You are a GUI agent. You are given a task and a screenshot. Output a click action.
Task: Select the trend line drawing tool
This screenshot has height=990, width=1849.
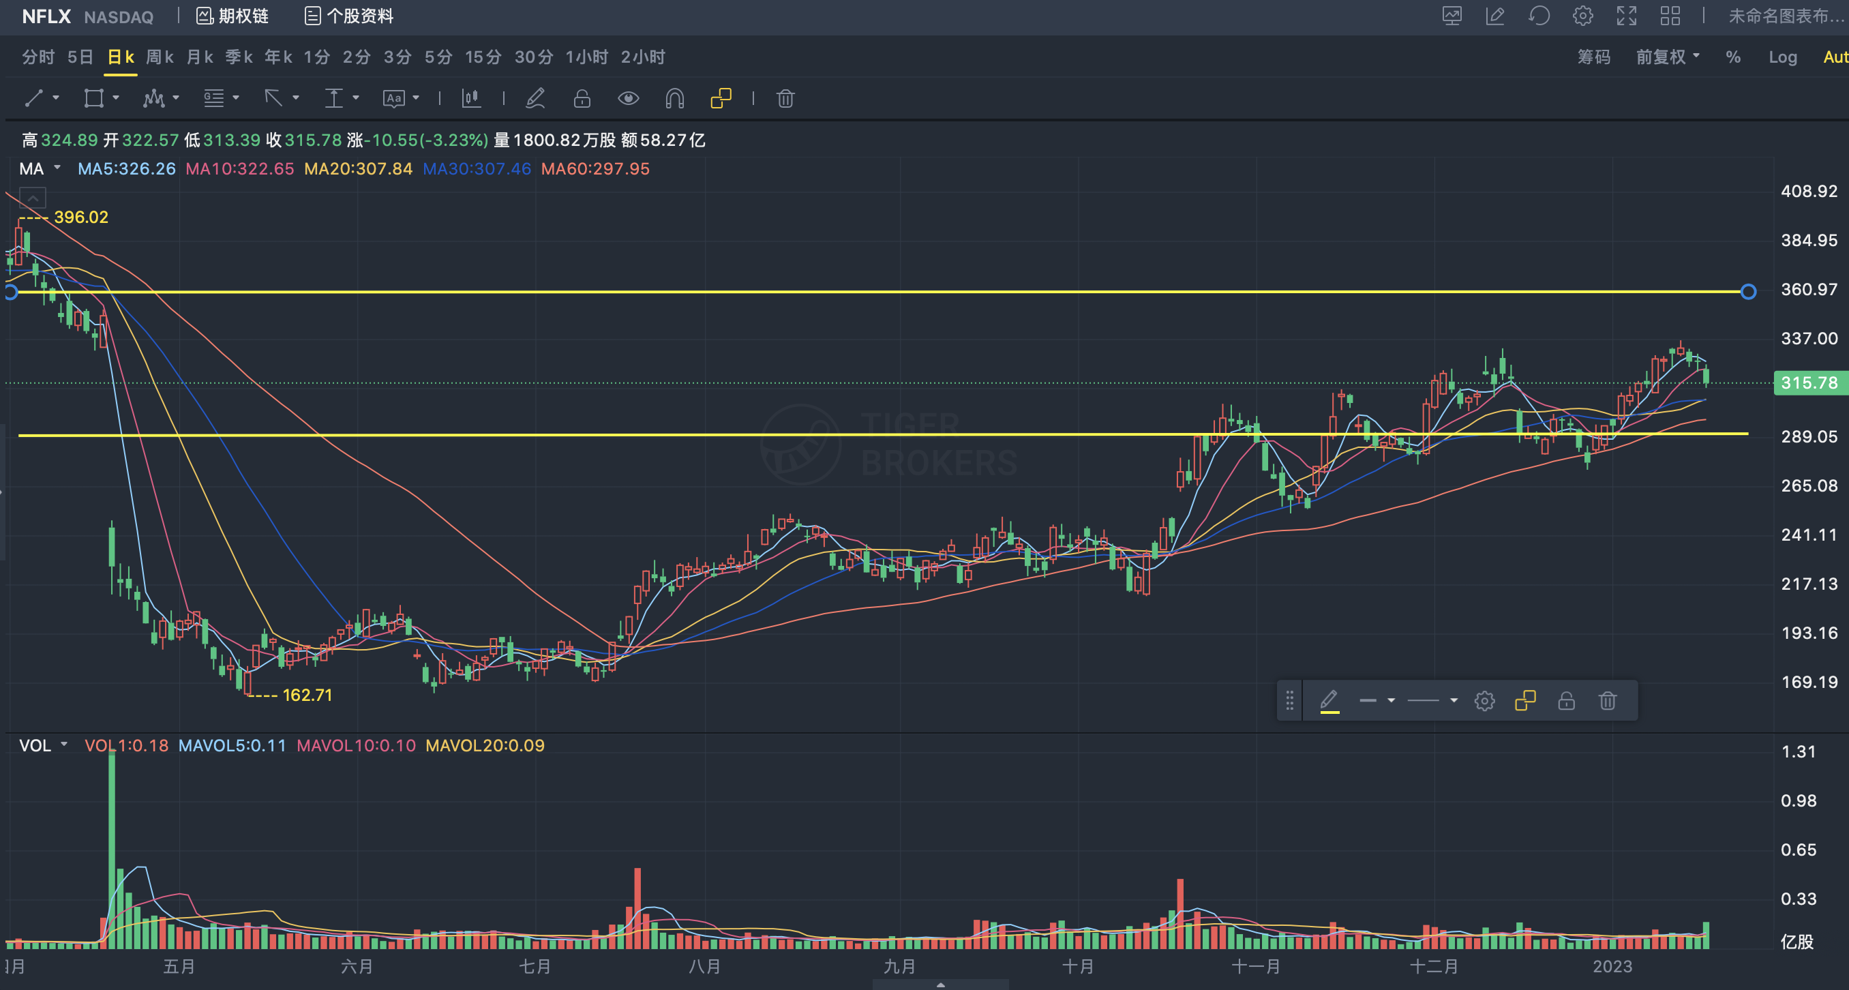click(33, 98)
